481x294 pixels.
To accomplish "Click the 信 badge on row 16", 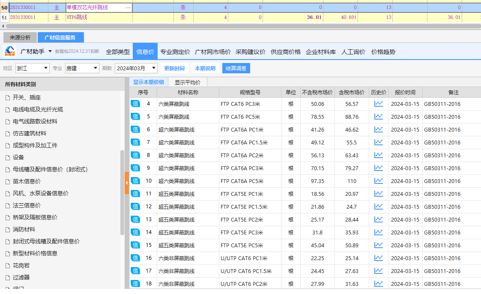I will pyautogui.click(x=135, y=258).
